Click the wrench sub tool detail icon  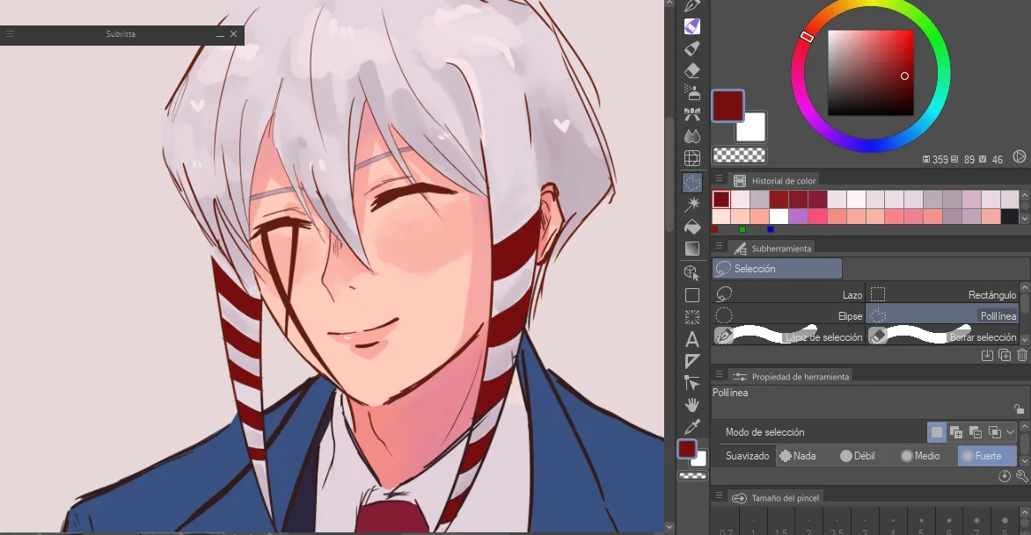tap(1022, 476)
